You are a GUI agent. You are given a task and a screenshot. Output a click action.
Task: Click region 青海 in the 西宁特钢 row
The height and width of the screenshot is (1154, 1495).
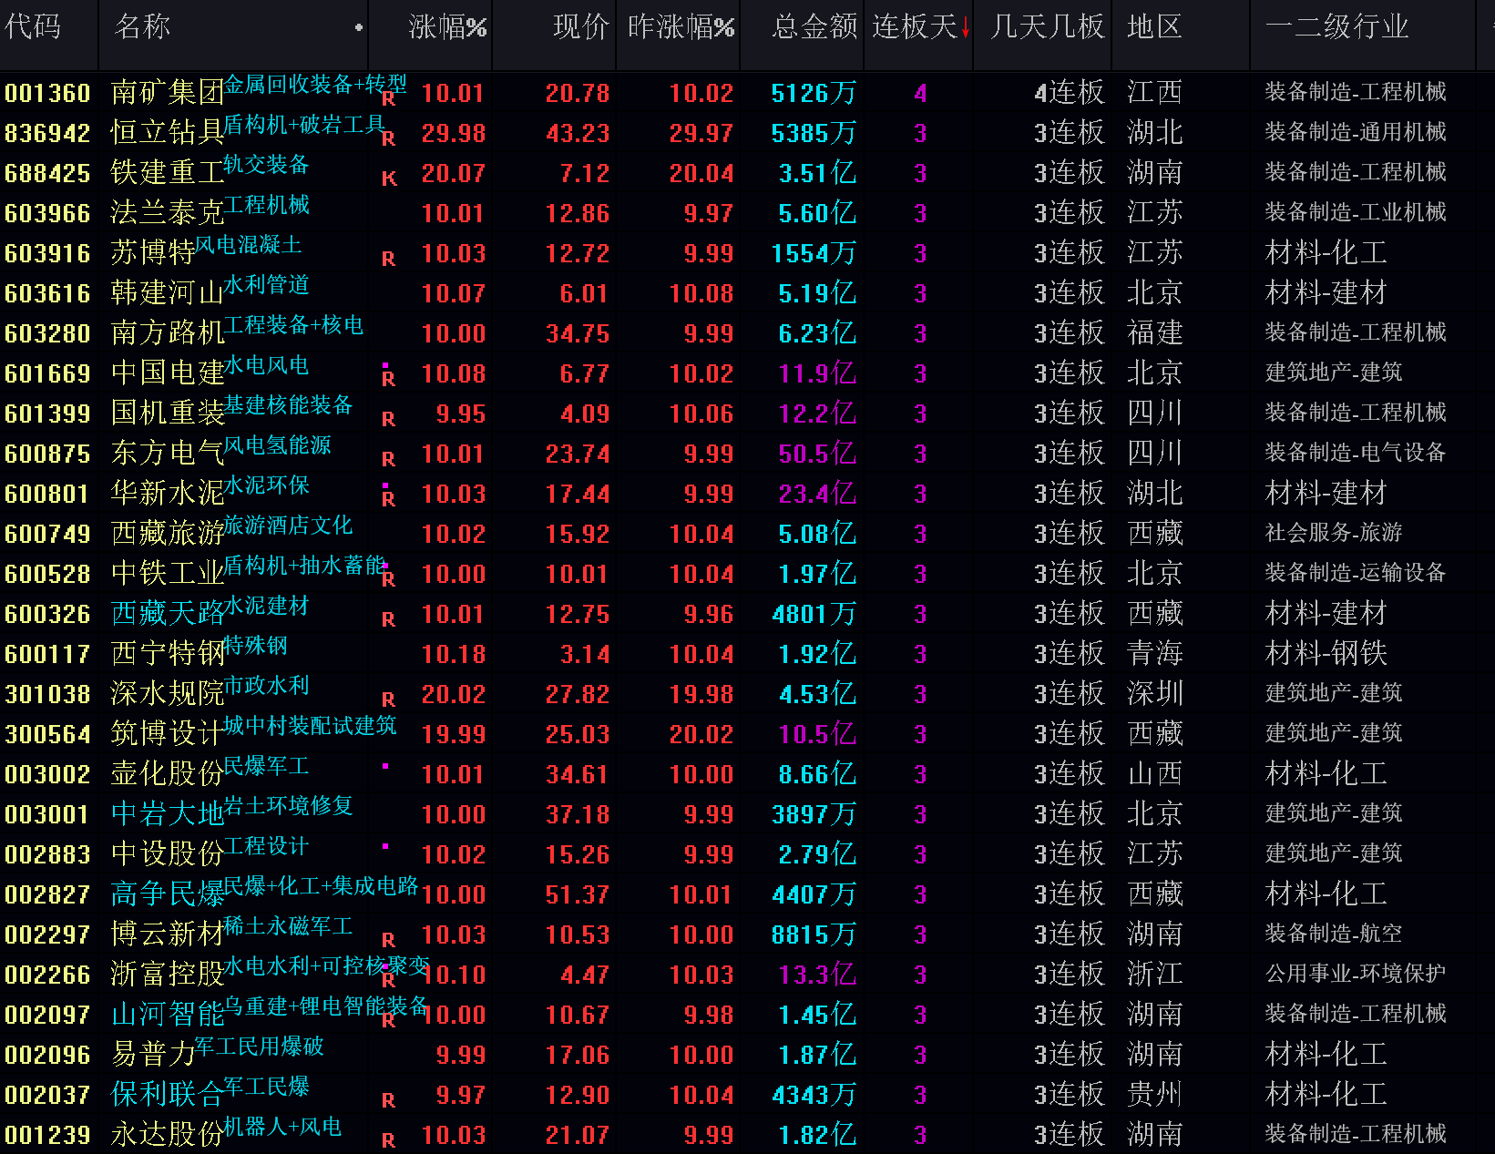pyautogui.click(x=1154, y=654)
